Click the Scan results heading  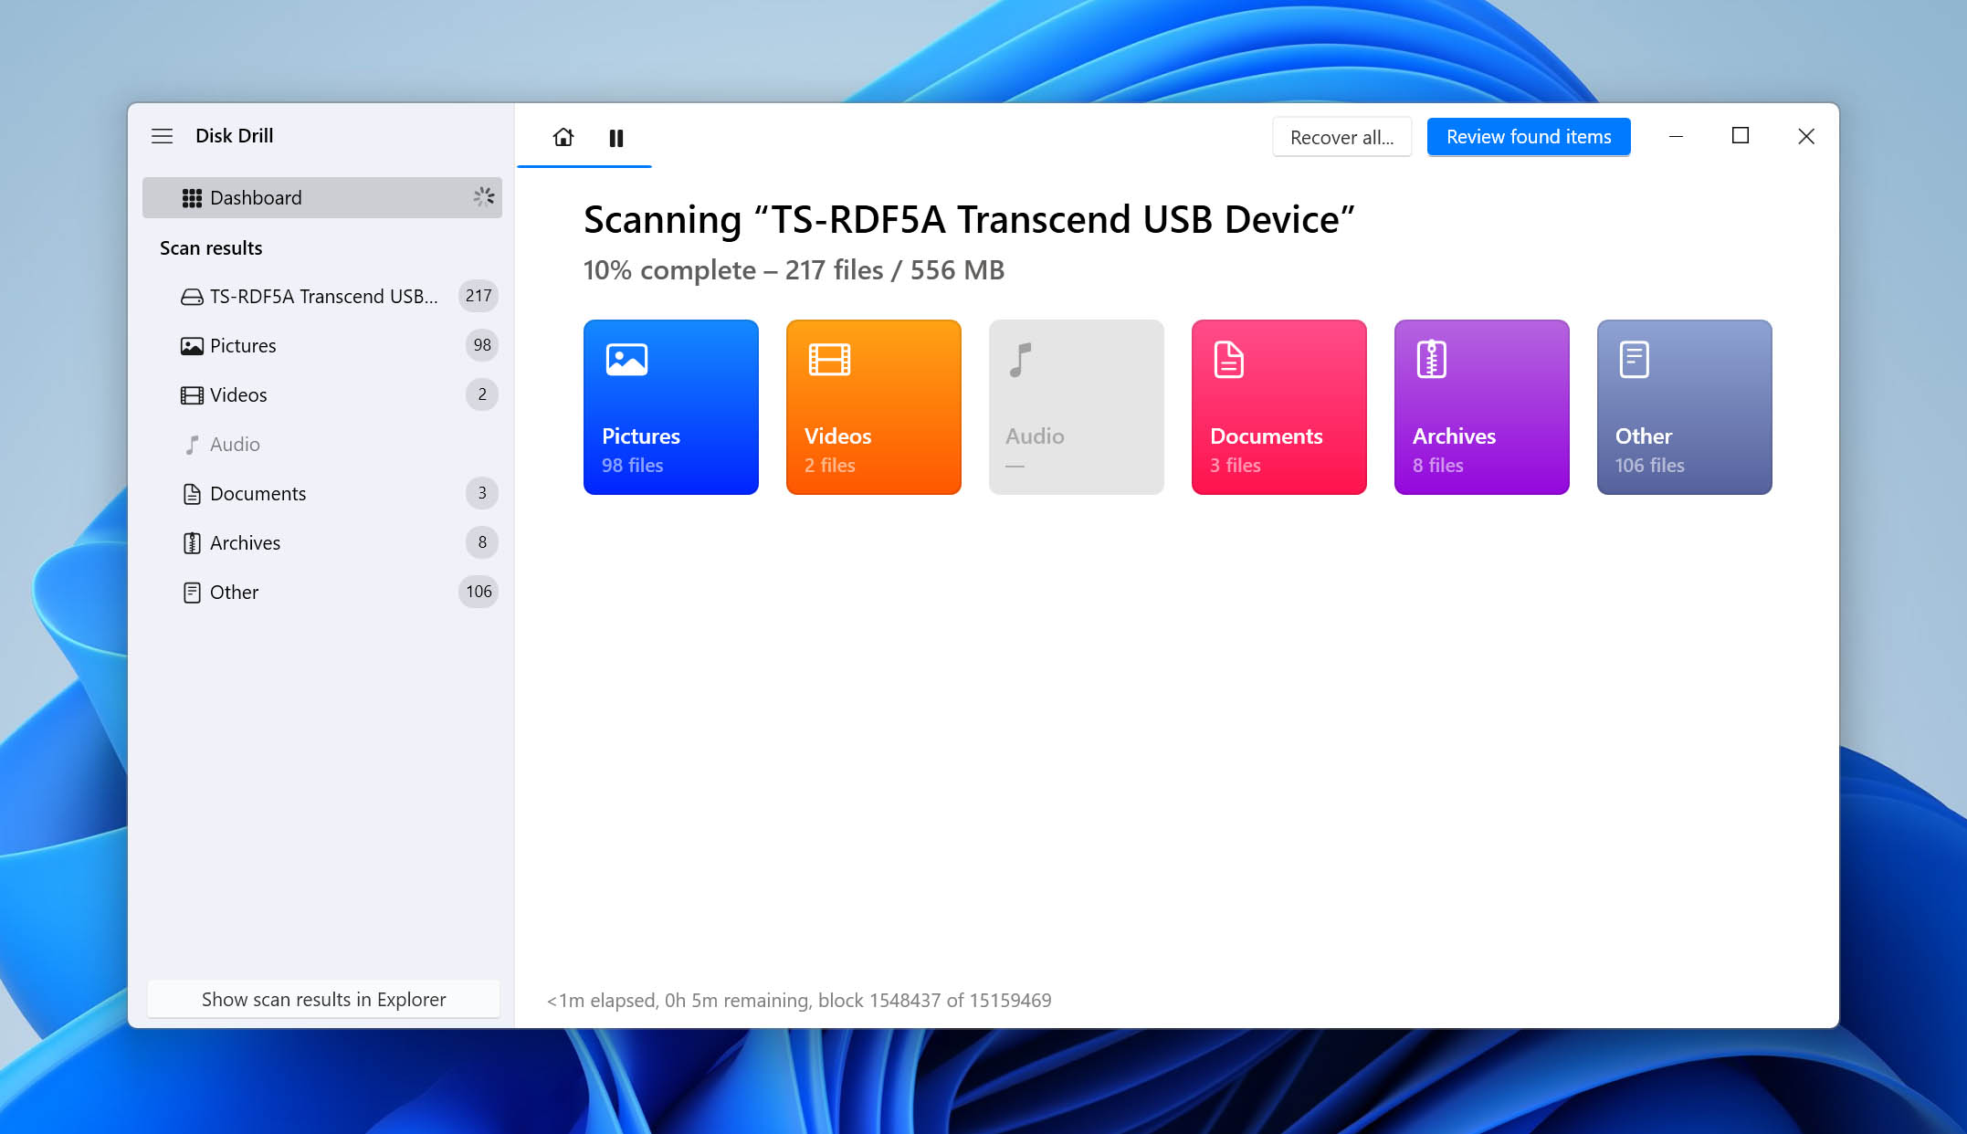tap(211, 248)
